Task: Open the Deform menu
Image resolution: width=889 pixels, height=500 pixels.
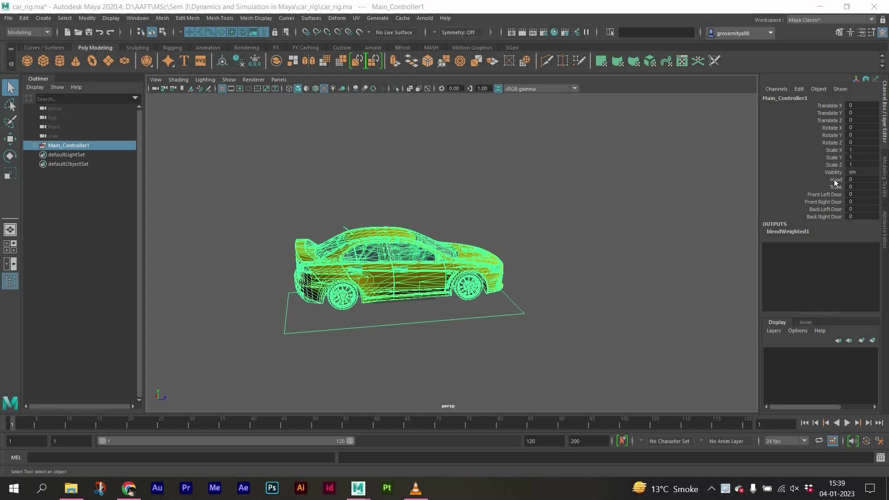Action: pyautogui.click(x=337, y=18)
